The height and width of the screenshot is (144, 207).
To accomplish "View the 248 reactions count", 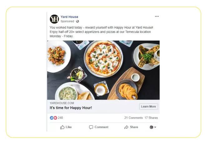I will click(60, 118).
